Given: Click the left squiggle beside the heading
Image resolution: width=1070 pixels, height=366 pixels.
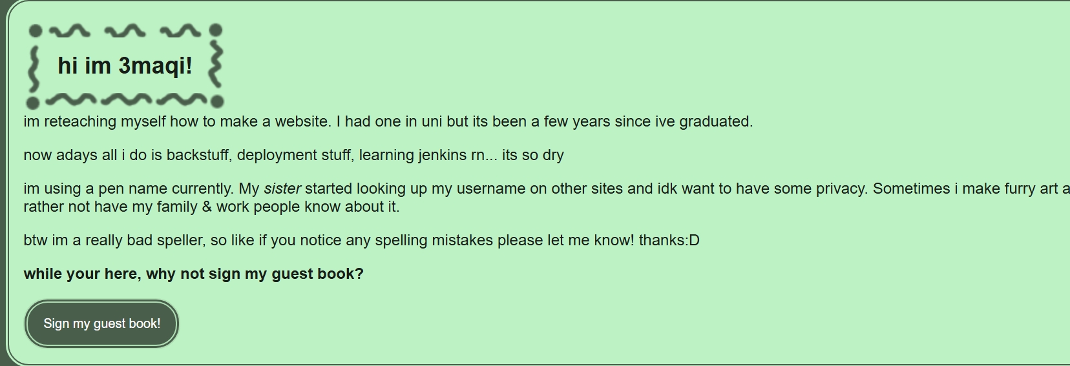Looking at the screenshot, I should [34, 66].
